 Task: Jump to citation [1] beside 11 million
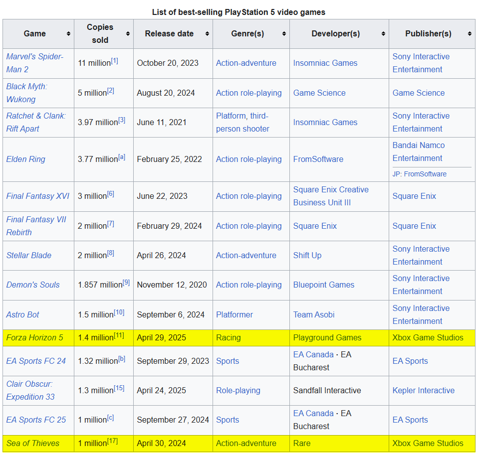[x=114, y=61]
